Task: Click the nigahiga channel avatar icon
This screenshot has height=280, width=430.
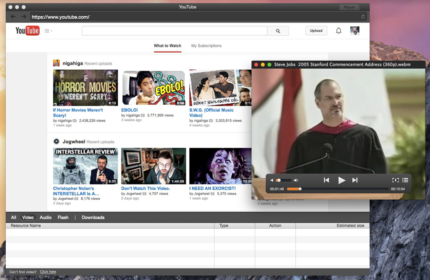Action: pos(56,63)
